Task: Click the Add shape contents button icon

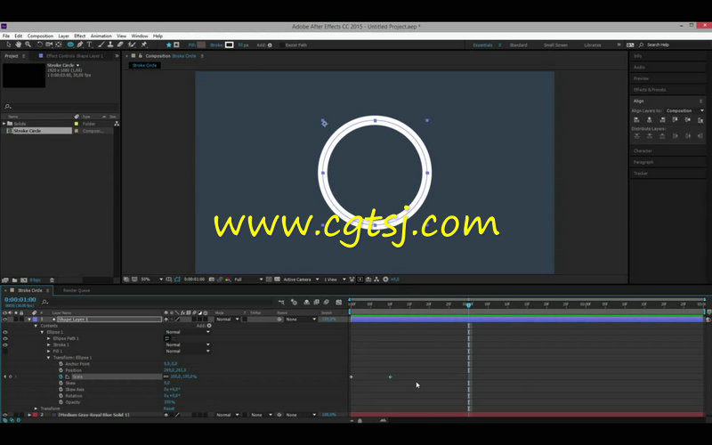Action: (x=209, y=326)
